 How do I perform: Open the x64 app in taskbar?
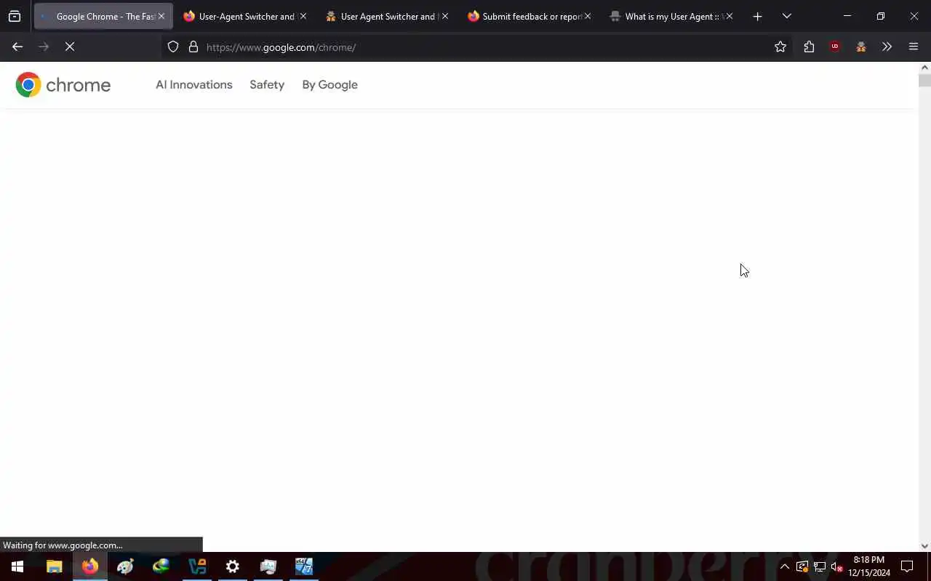[304, 566]
